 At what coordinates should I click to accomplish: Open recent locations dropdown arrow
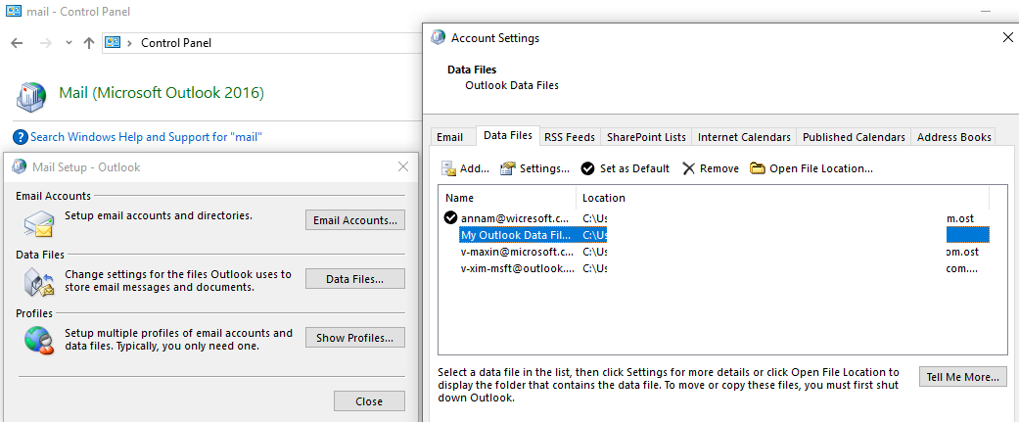[x=69, y=43]
